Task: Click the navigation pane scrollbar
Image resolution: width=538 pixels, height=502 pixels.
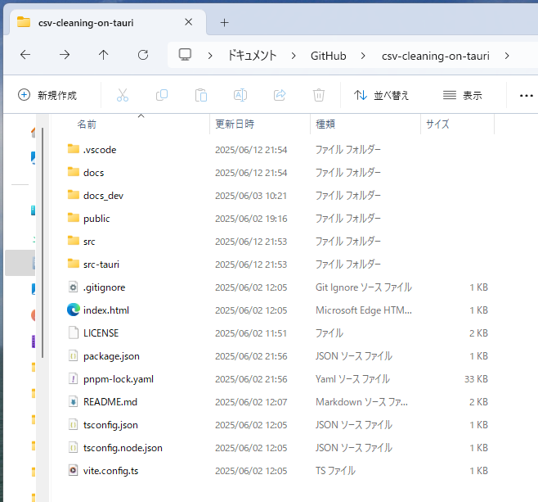Action: [43, 242]
